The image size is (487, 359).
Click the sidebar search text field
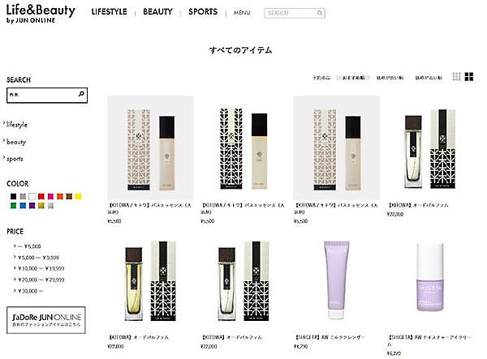tap(43, 95)
